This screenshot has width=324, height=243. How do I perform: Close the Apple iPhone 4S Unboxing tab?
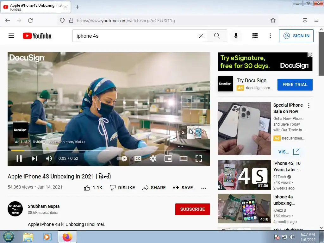click(x=65, y=7)
